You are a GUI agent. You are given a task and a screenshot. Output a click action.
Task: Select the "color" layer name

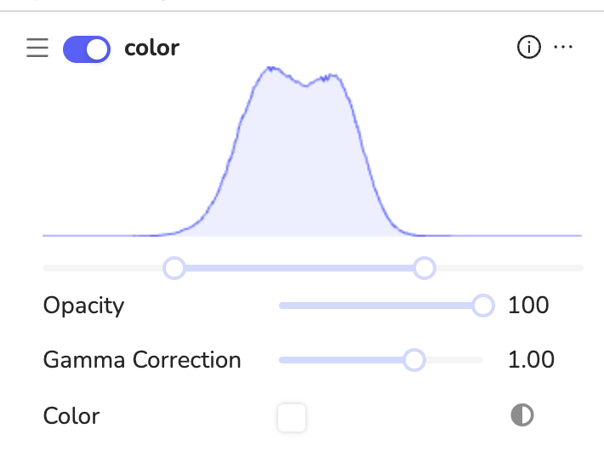(151, 49)
